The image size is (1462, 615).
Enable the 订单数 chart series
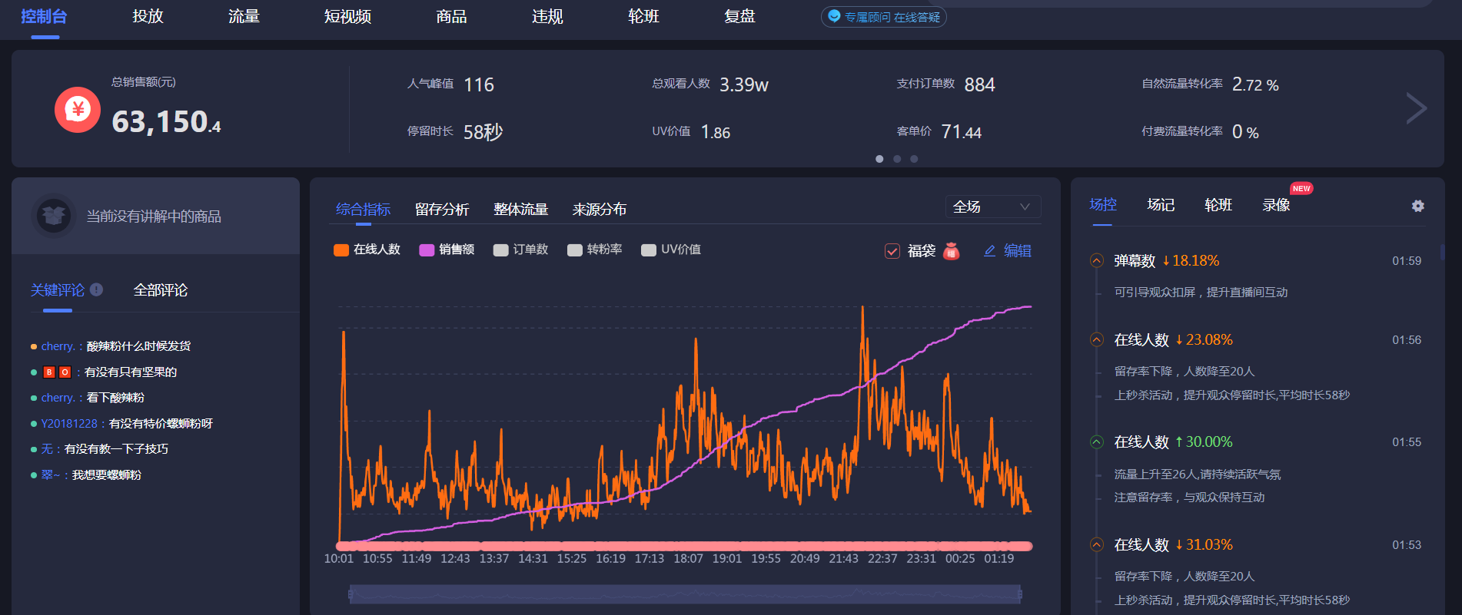pos(521,250)
